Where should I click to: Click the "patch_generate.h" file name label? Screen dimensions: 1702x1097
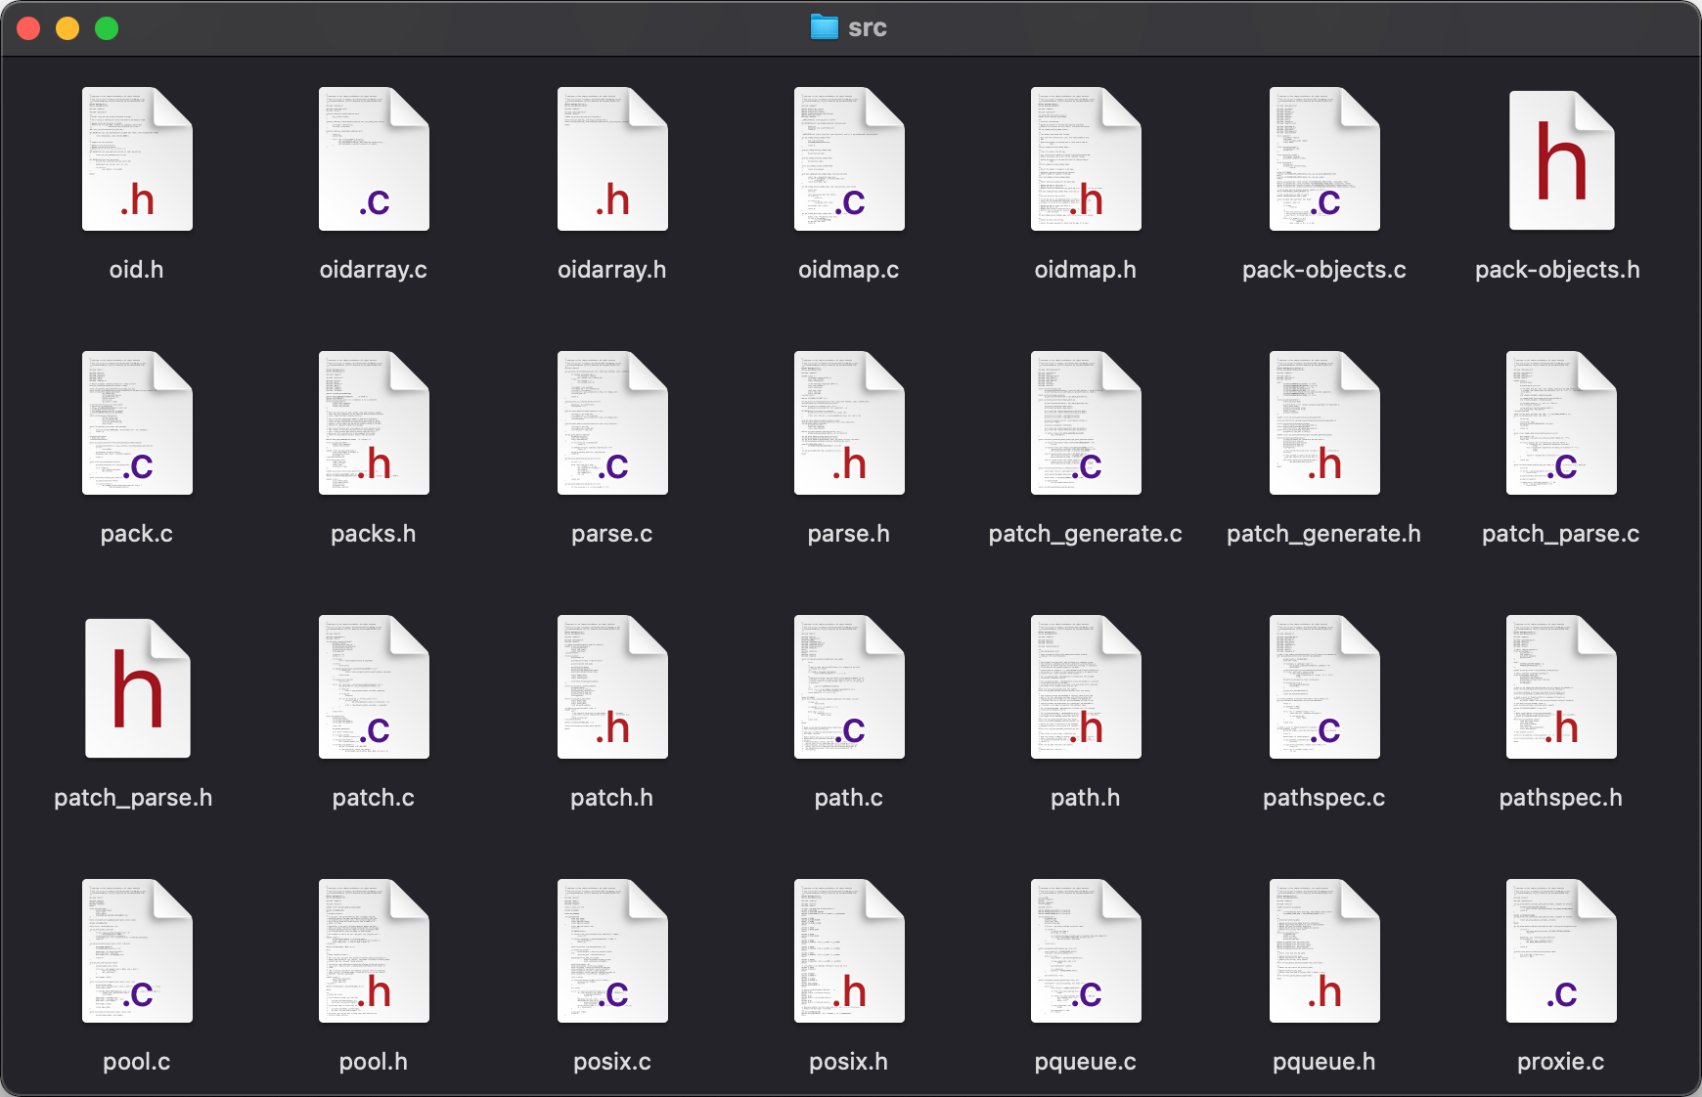[1324, 534]
